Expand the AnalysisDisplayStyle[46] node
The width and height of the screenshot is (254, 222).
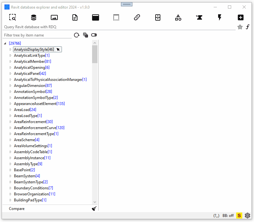pyautogui.click(x=10, y=49)
